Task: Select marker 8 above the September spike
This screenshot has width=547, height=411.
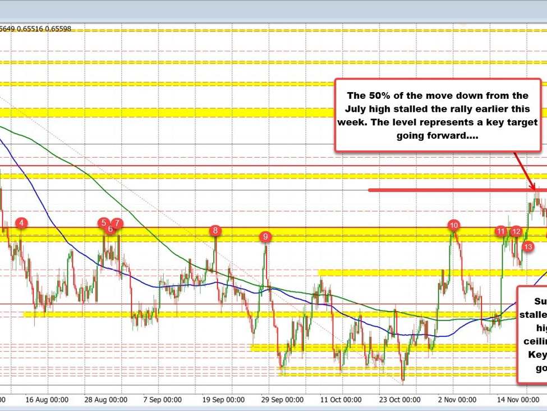Action: coord(215,230)
